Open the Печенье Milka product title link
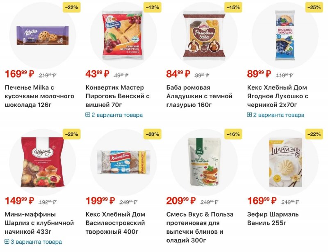This screenshot has height=252, width=328. [x=39, y=96]
